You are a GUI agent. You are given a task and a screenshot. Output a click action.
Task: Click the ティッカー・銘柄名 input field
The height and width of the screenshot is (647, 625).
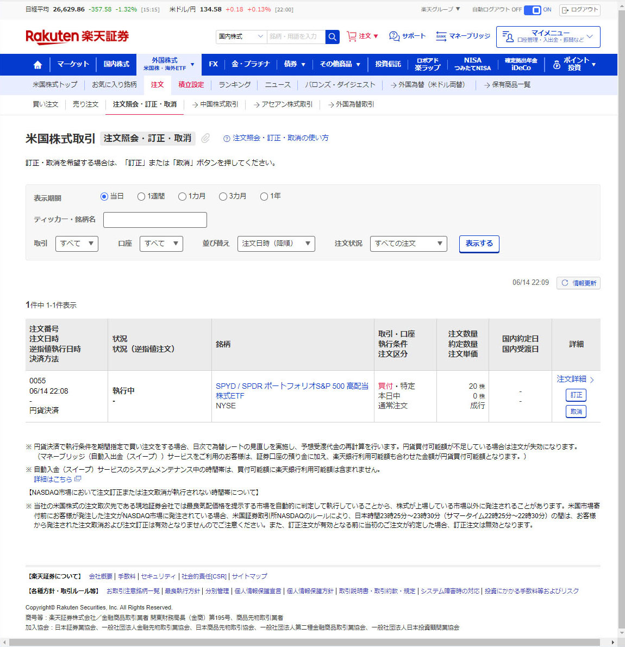tap(155, 220)
